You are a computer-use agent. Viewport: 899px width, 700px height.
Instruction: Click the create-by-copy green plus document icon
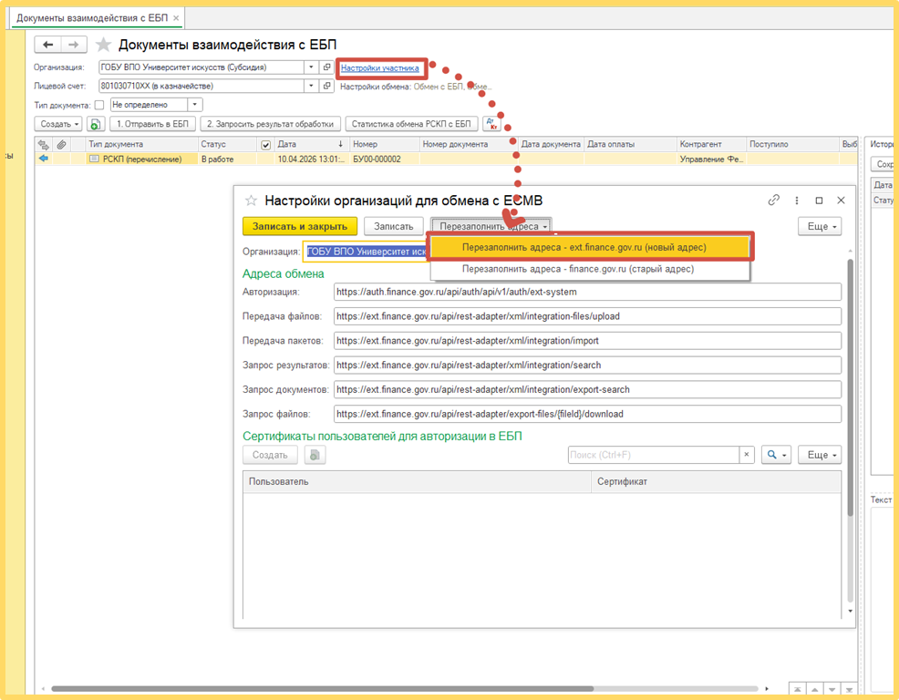pyautogui.click(x=96, y=124)
